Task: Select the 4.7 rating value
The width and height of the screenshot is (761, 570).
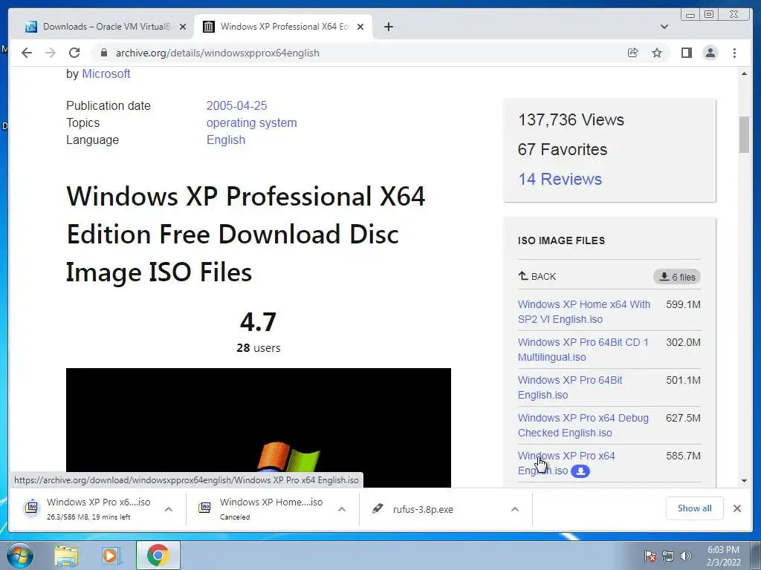Action: (x=258, y=321)
